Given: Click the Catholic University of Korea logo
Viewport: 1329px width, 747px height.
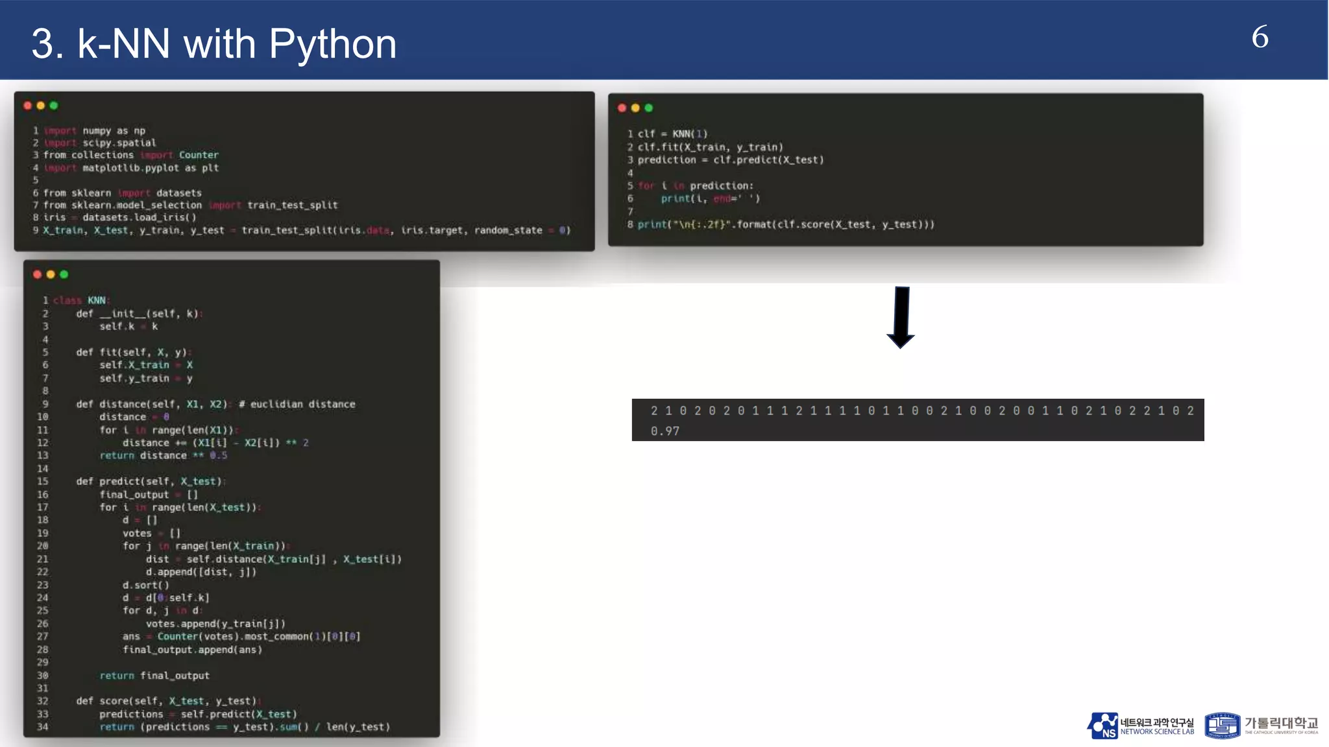Looking at the screenshot, I should click(1261, 726).
